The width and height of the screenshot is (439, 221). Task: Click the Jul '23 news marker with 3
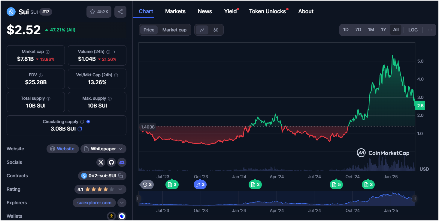coord(172,184)
